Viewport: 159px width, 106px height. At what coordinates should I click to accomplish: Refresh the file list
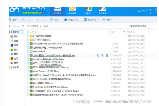(x=23, y=26)
